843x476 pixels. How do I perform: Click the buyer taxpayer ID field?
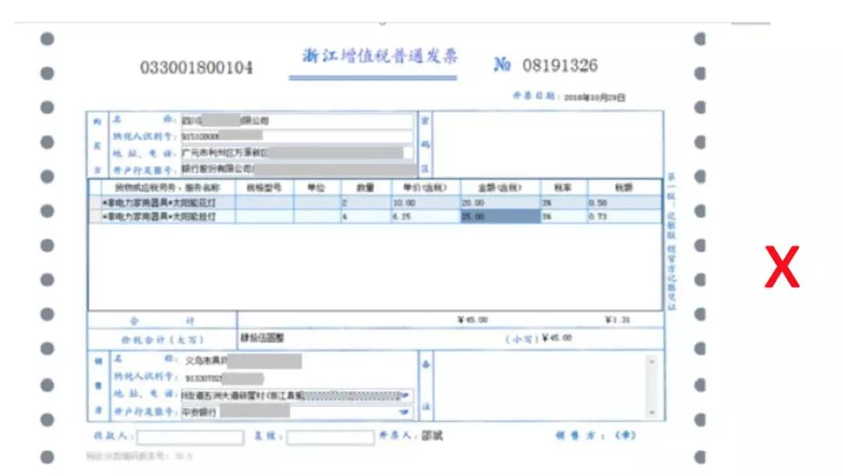(297, 136)
